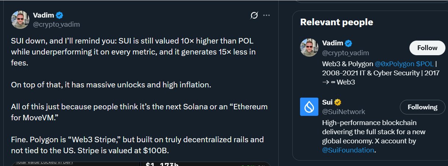The height and width of the screenshot is (166, 448).
Task: Click the Sui water-drop logo avatar
Action: tap(309, 107)
